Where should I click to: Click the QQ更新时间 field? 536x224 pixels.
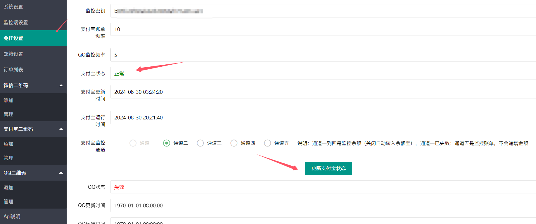pos(323,205)
